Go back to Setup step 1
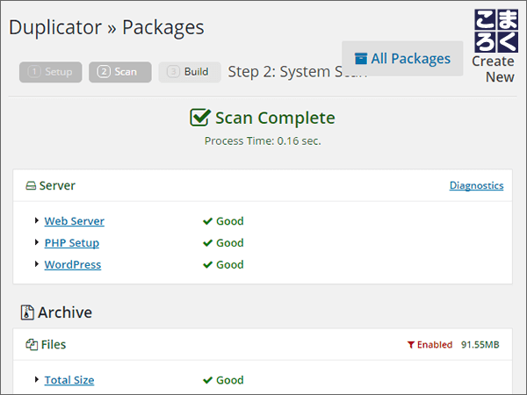The width and height of the screenshot is (527, 395). 51,72
